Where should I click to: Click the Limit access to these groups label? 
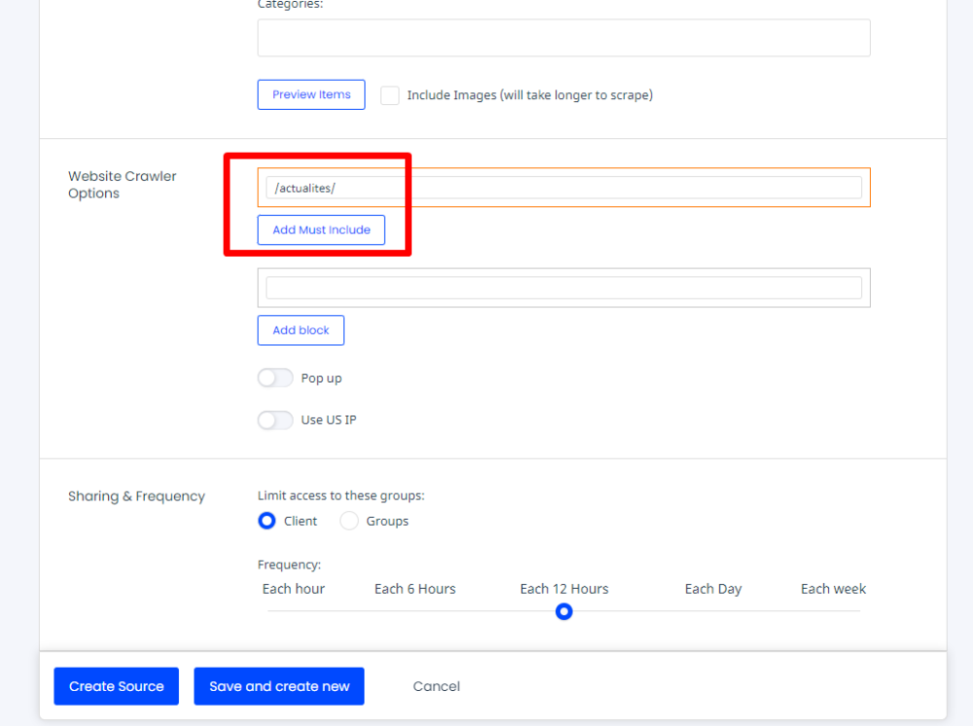pyautogui.click(x=342, y=495)
